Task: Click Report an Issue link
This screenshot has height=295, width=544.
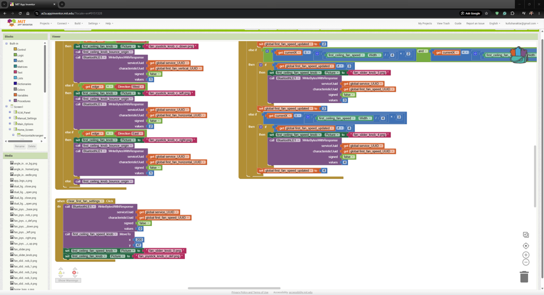Action: [x=475, y=23]
